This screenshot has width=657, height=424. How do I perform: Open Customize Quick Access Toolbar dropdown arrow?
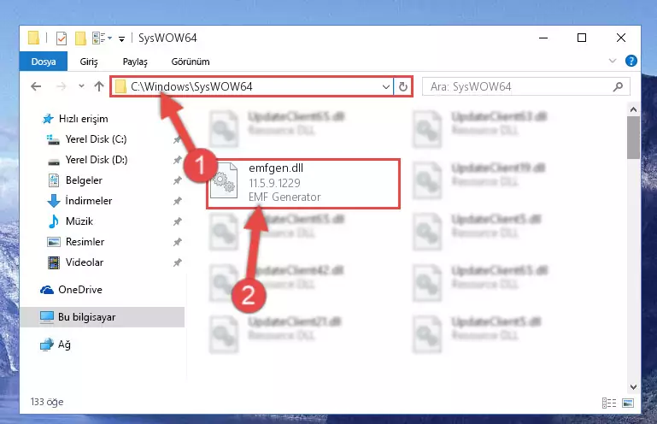121,39
